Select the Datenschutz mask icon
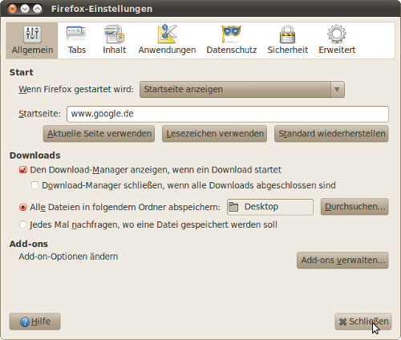Image resolution: width=401 pixels, height=340 pixels. pos(231,34)
